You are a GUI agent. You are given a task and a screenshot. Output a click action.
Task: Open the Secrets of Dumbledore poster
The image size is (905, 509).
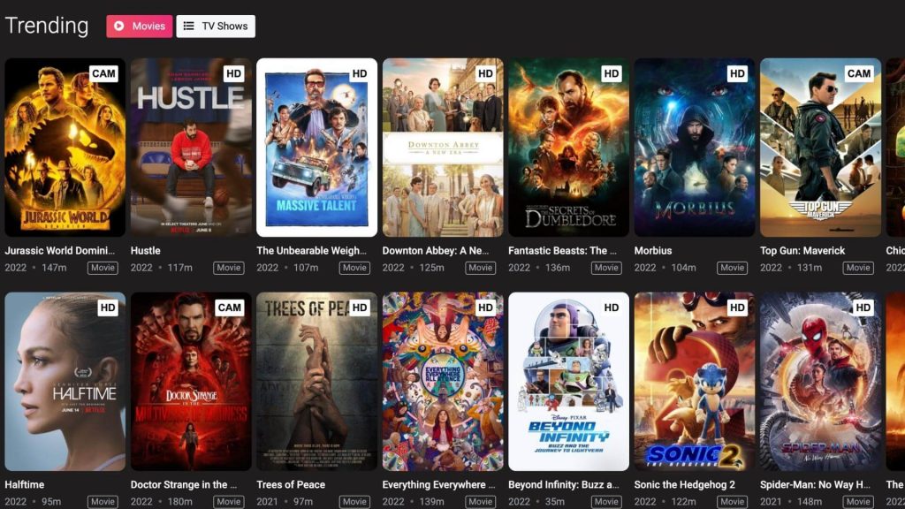[568, 148]
